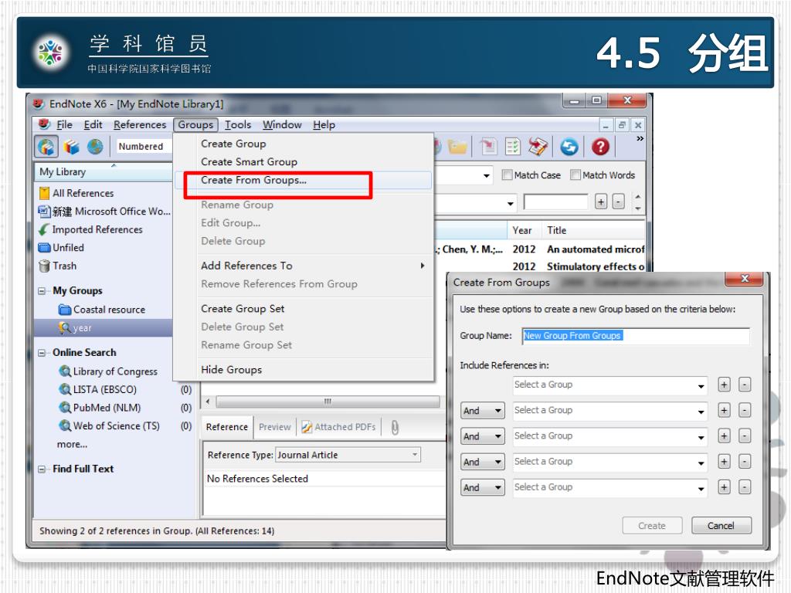The image size is (791, 593).
Task: Click plus button in main search row
Action: pos(601,202)
